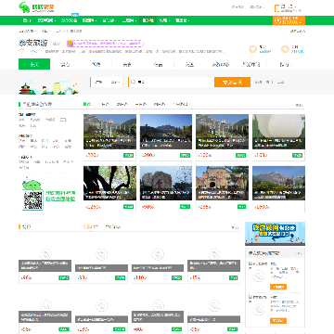Image resolution: width=334 pixels, height=334 pixels.
Task: Click the lower orange button in consultant panel
Action: pos(278,321)
